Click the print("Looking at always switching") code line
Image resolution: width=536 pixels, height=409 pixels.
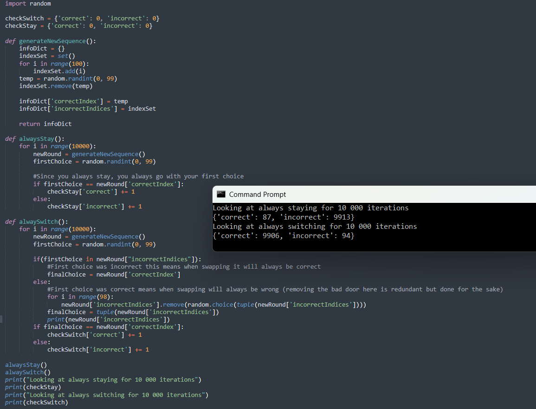[107, 395]
